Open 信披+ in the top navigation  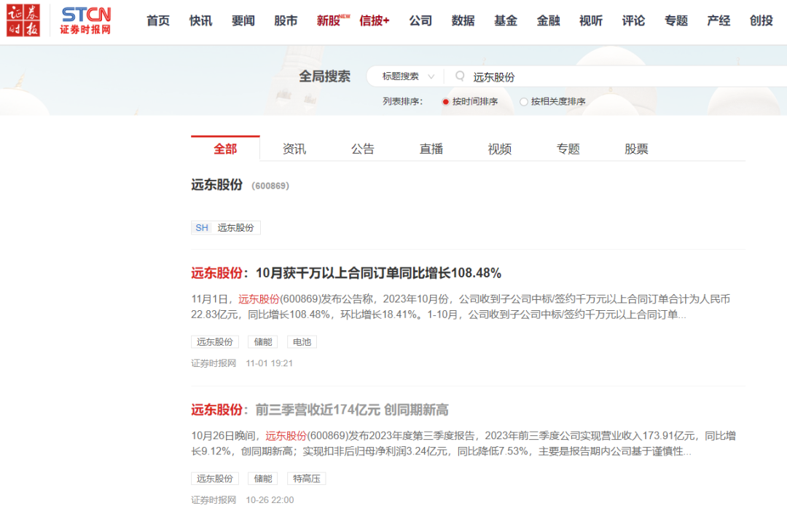coord(374,20)
